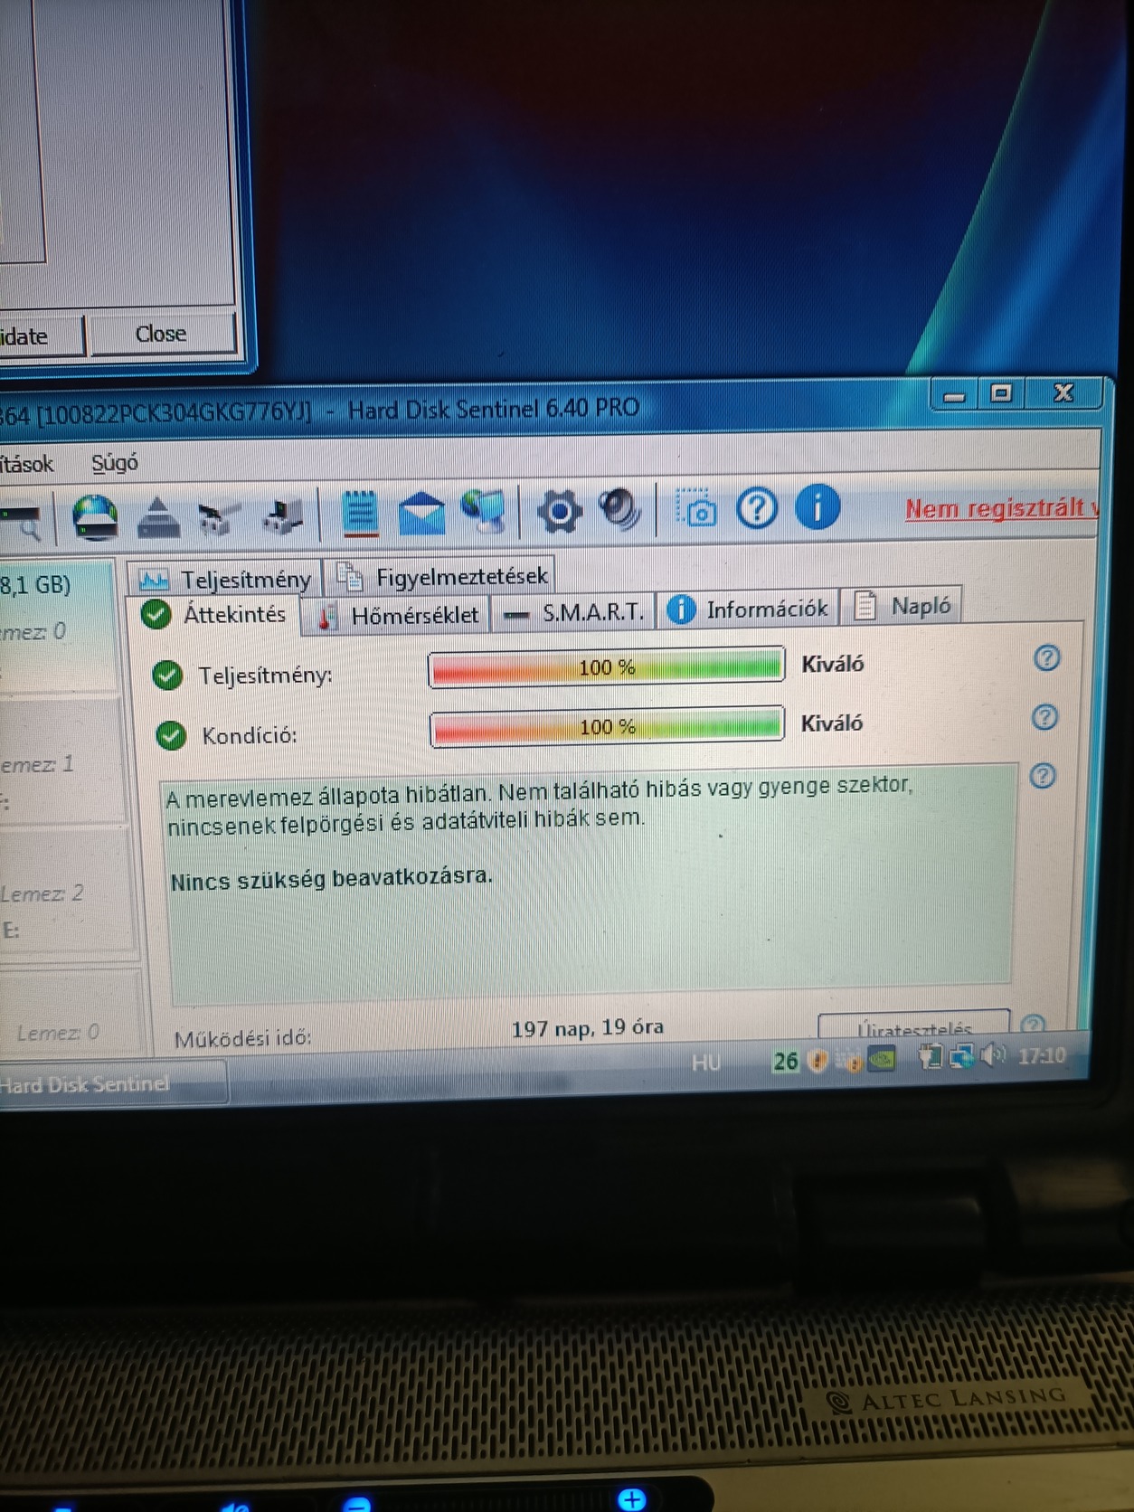1134x1512 pixels.
Task: Click the green check beside Kondíció label
Action: coord(170,735)
